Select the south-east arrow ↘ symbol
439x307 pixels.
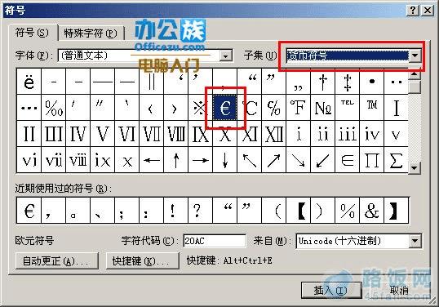click(299, 160)
